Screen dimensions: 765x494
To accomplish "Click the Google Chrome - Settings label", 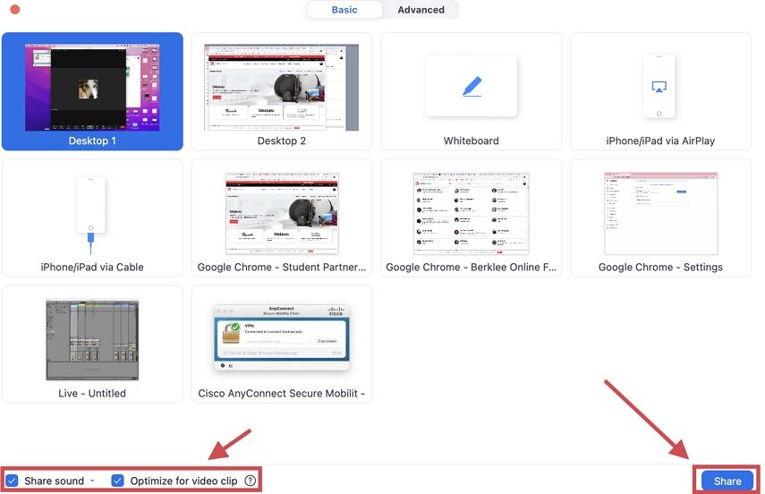I will tap(660, 268).
